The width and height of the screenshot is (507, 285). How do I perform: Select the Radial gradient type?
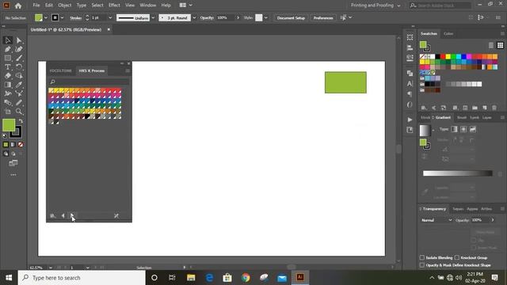[463, 129]
